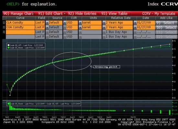Screen dimensions: 178x129
Task: Edit the CLA Comdty curve field
Action: [20, 23]
